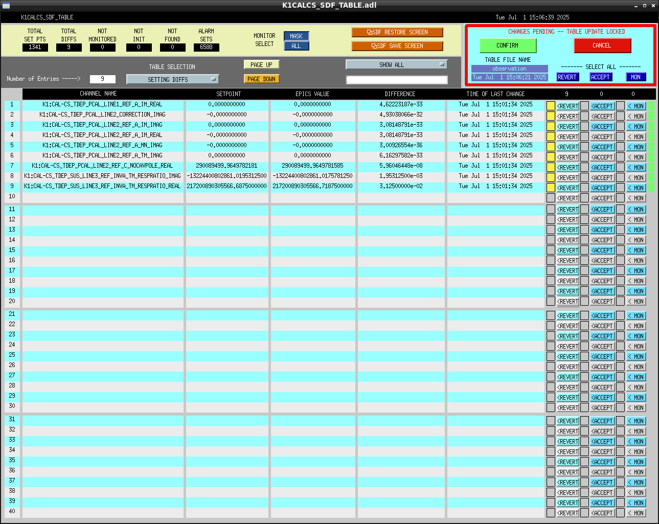Click difference value 1.95312500e-03
The width and height of the screenshot is (659, 524).
point(401,176)
